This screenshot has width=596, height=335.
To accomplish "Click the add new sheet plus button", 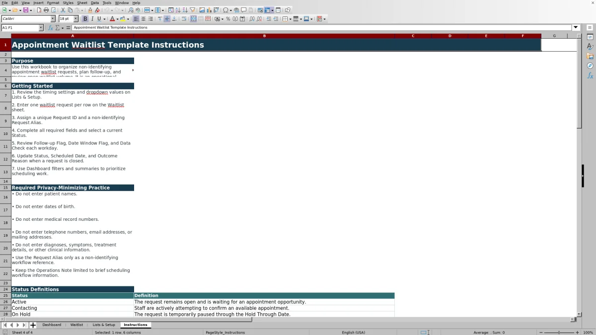I will click(x=33, y=325).
